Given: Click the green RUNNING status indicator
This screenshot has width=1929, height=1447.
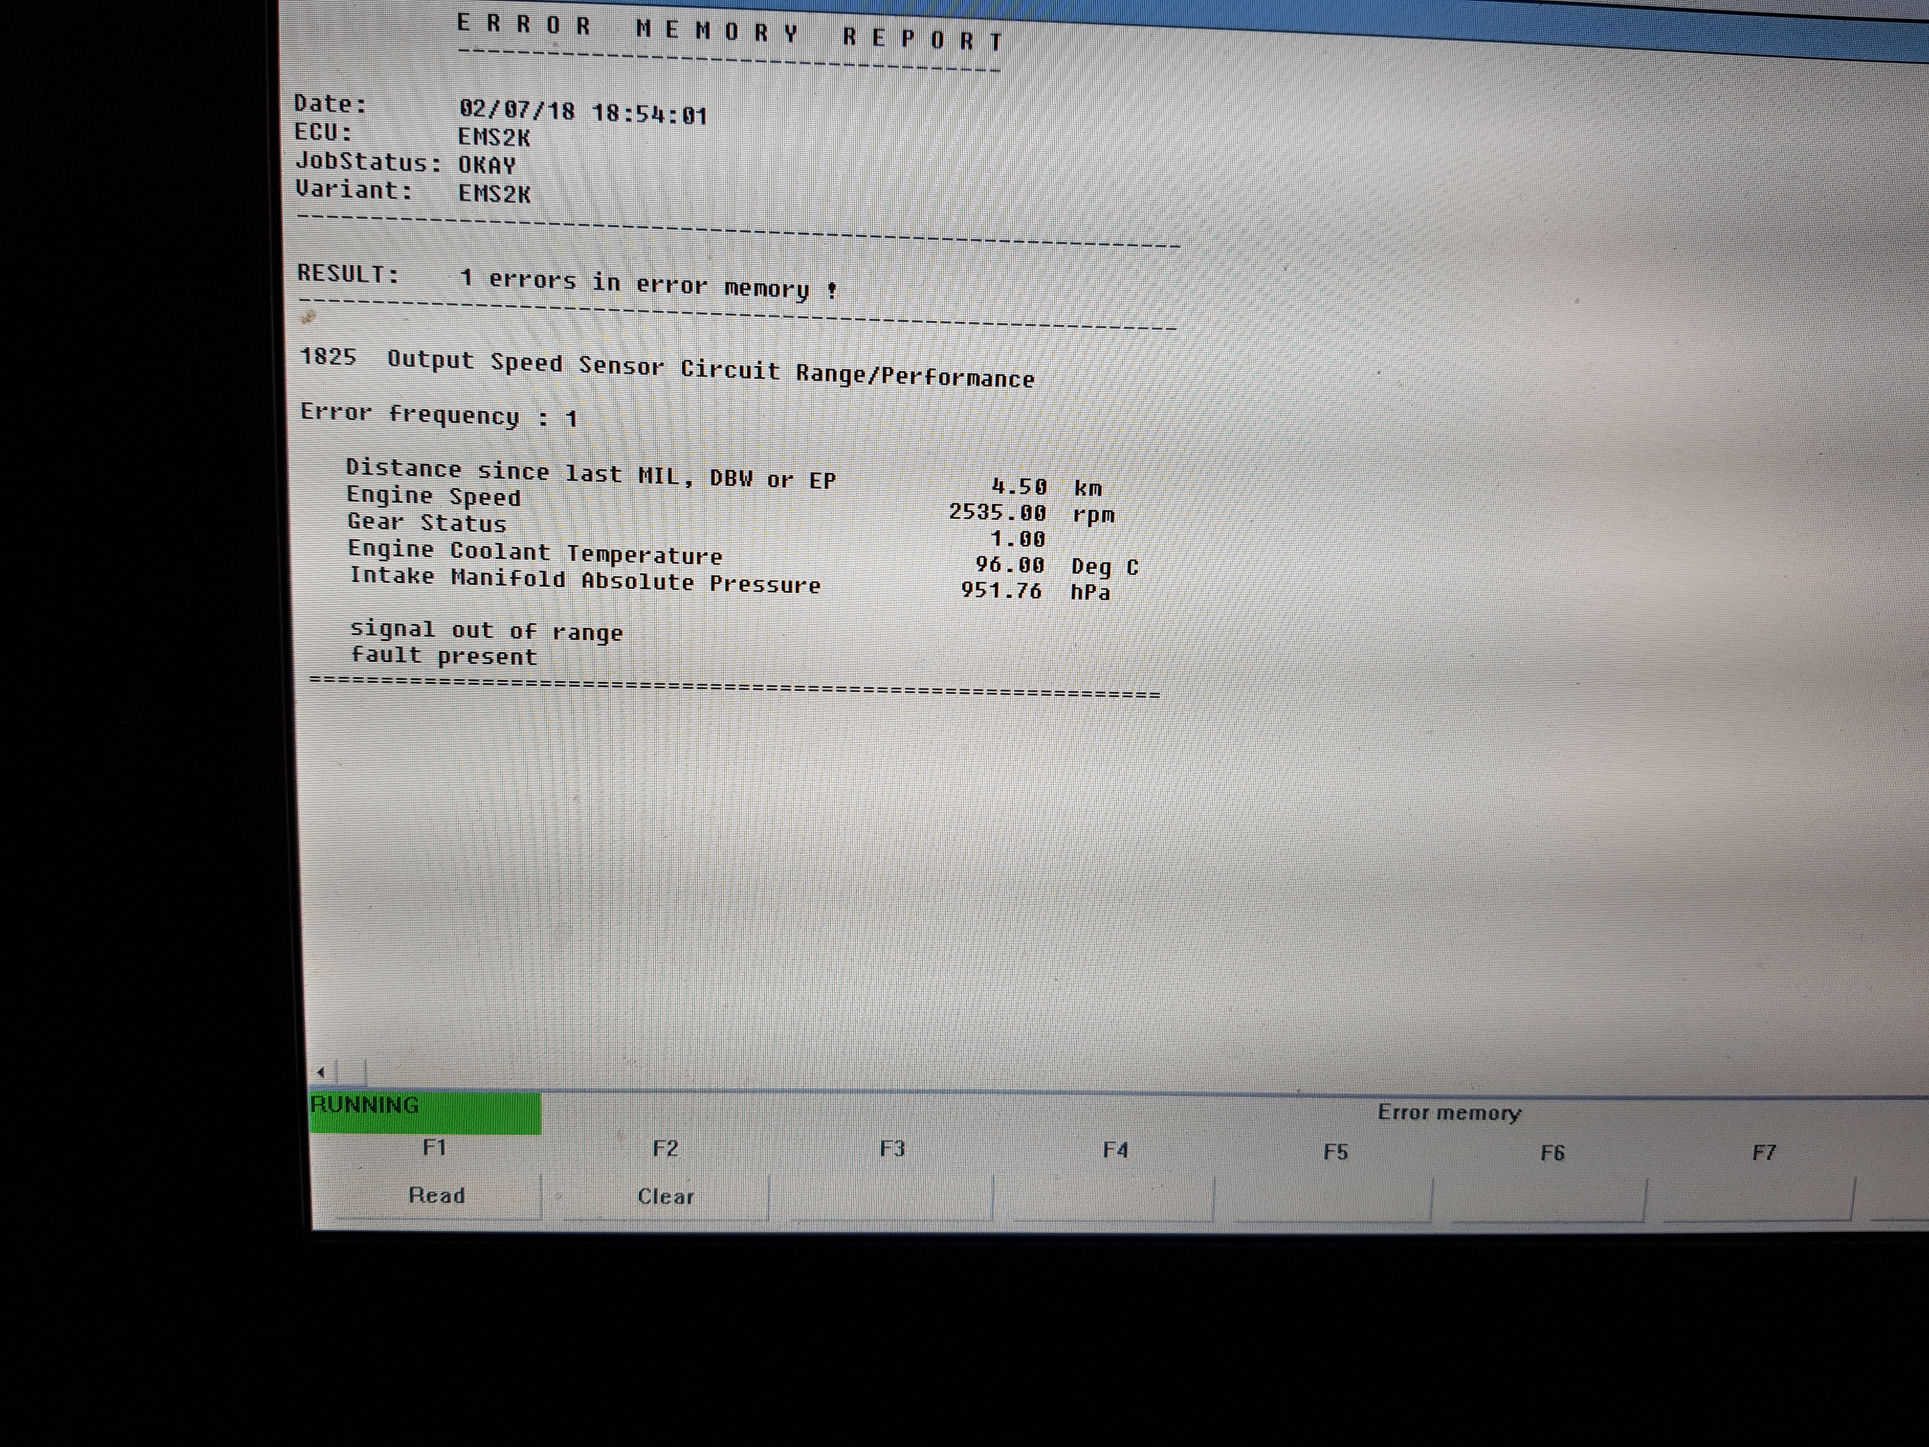Looking at the screenshot, I should [425, 1112].
